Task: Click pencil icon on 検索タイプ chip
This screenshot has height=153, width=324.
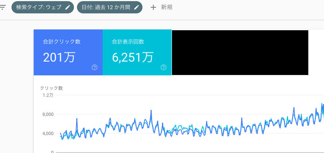Action: (67, 7)
